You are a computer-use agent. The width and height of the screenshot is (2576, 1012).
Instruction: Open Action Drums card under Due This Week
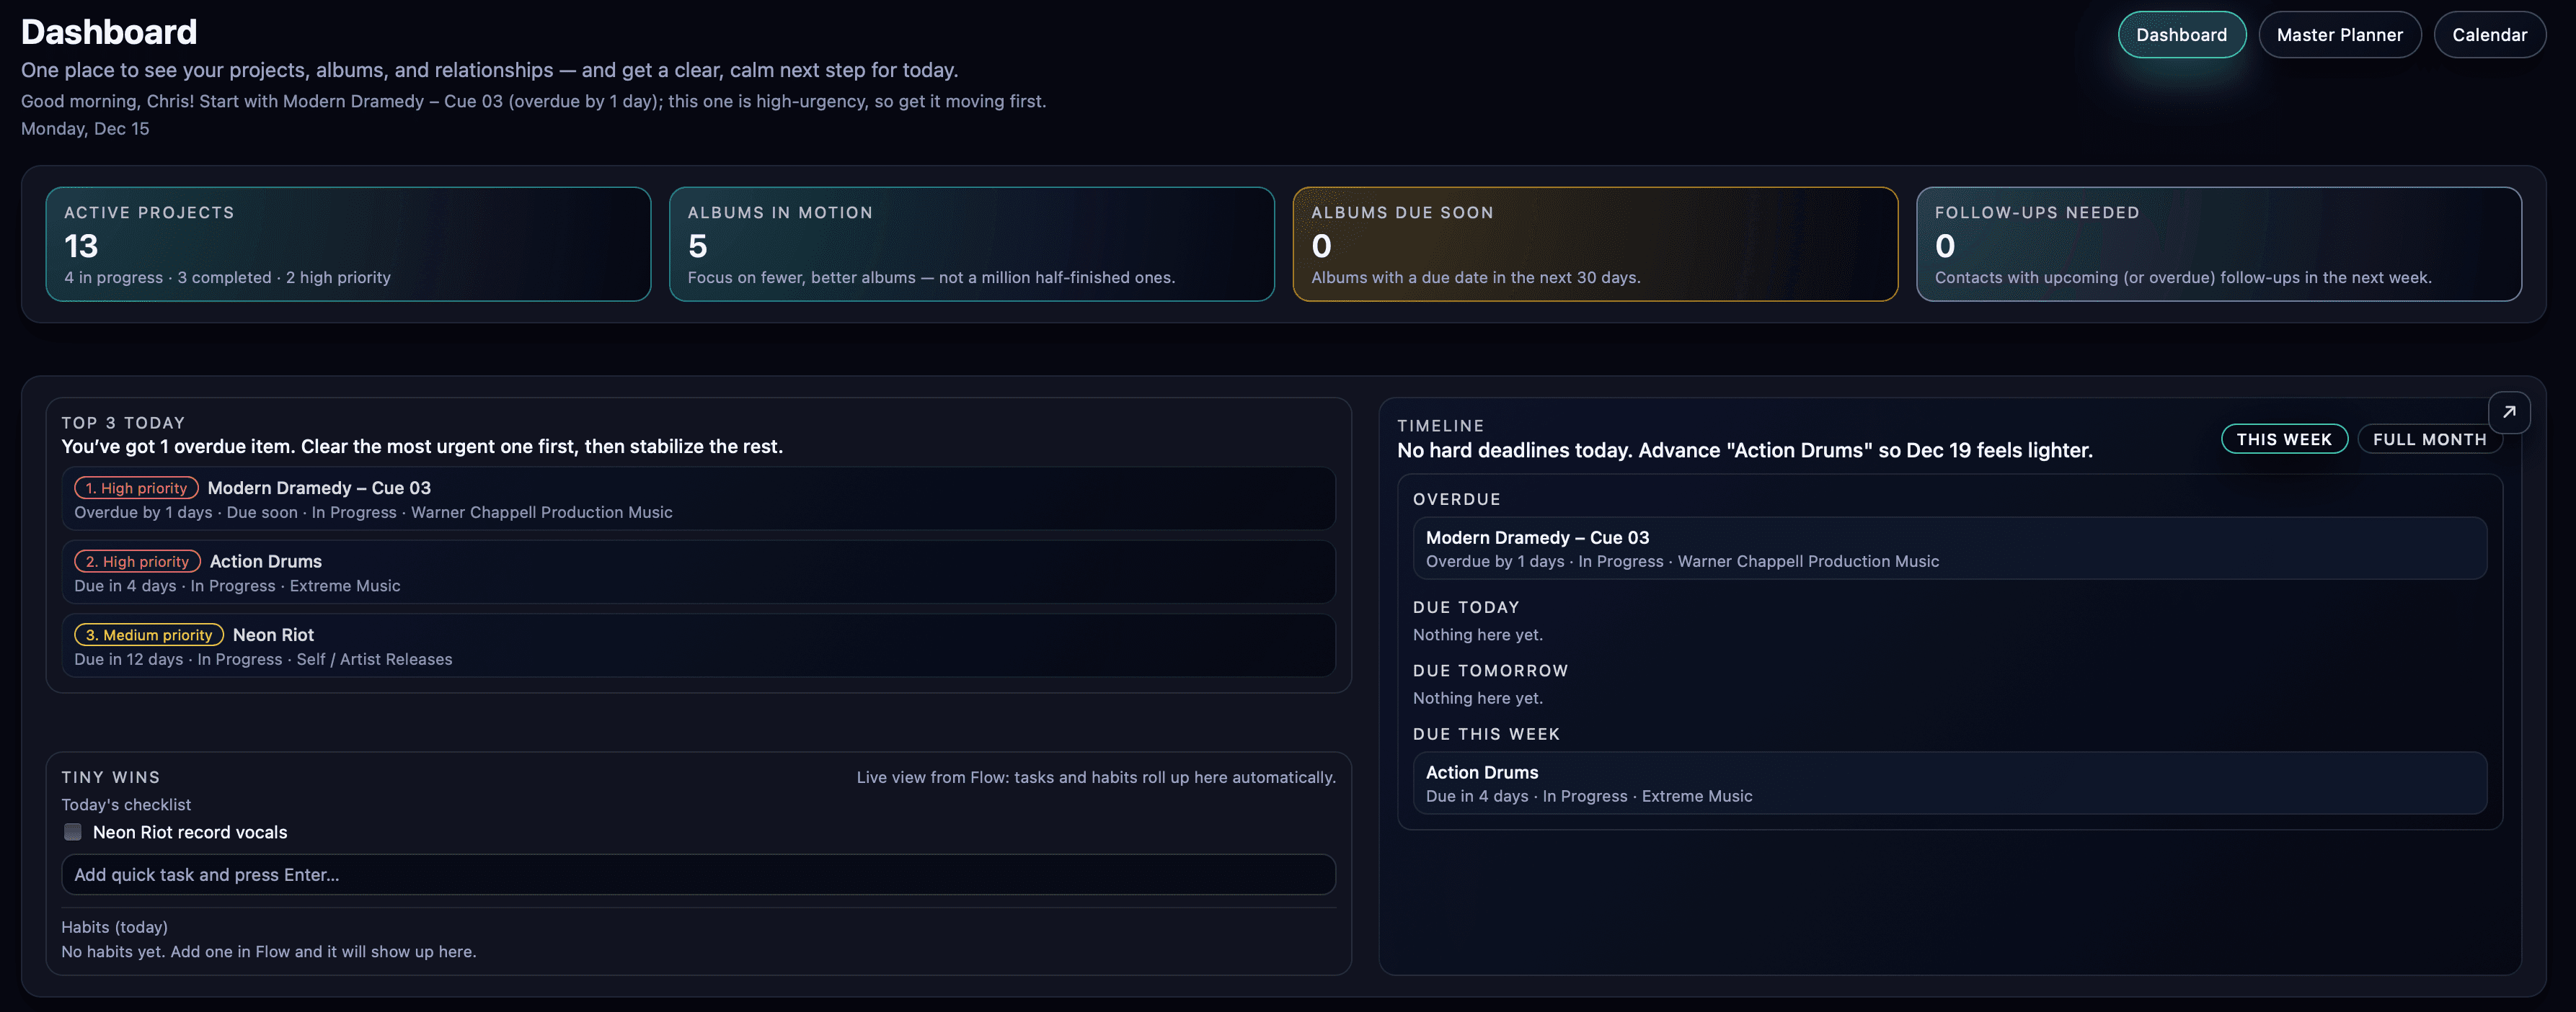[1950, 783]
